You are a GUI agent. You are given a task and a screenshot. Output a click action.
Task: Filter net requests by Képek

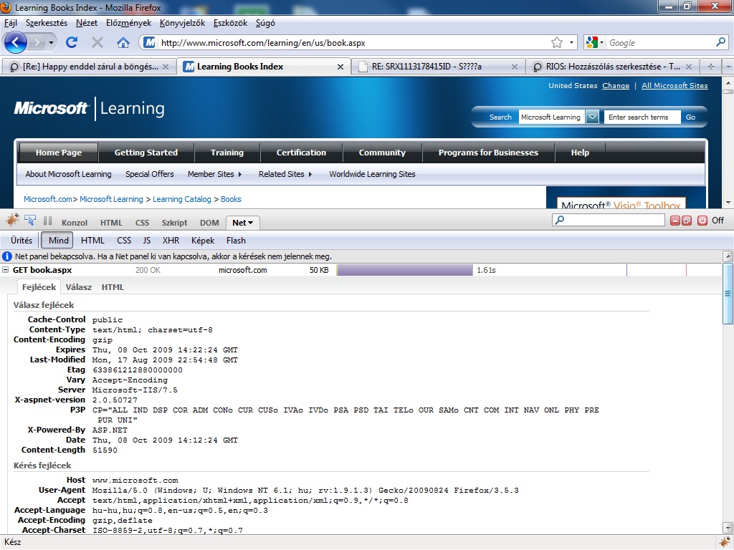tap(203, 241)
